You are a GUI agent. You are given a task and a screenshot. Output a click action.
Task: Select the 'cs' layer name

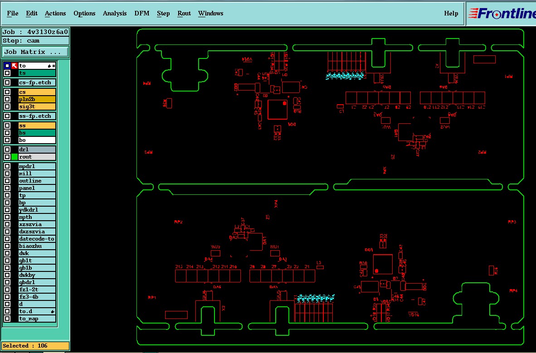point(37,92)
